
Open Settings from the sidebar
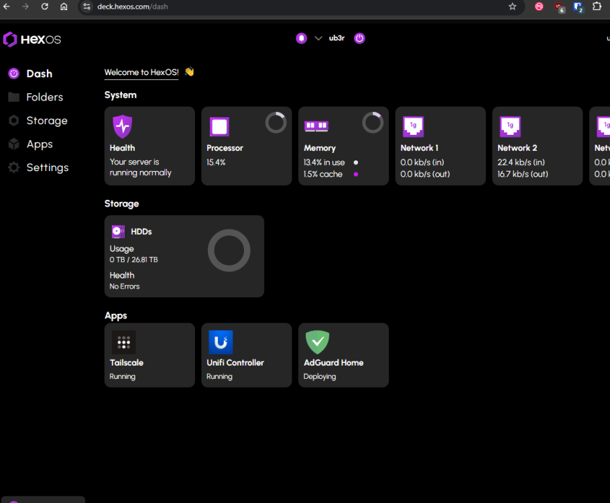pyautogui.click(x=47, y=168)
